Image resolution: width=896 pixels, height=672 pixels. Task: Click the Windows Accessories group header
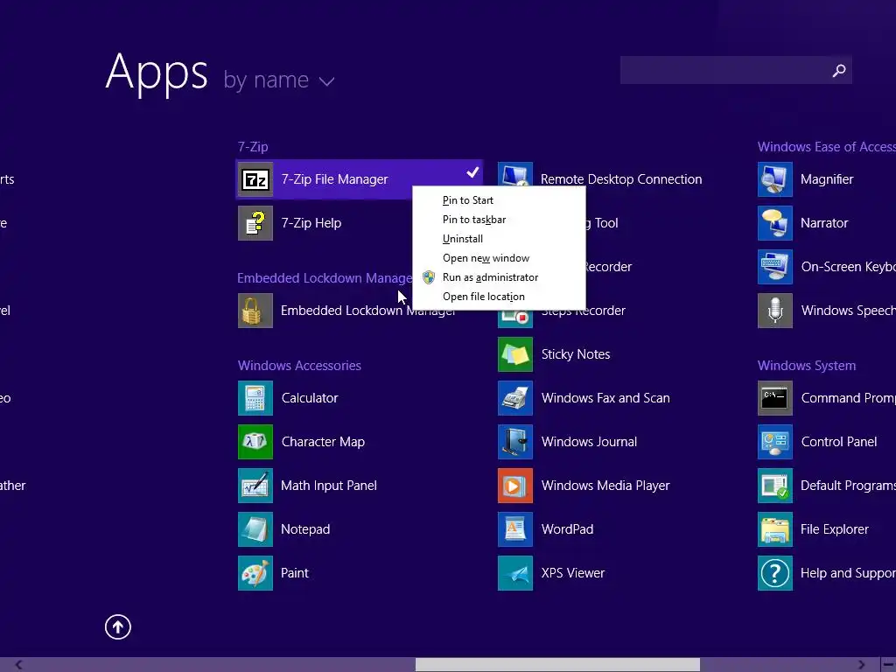299,366
